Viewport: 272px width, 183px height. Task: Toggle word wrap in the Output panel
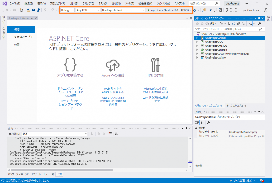[117, 134]
